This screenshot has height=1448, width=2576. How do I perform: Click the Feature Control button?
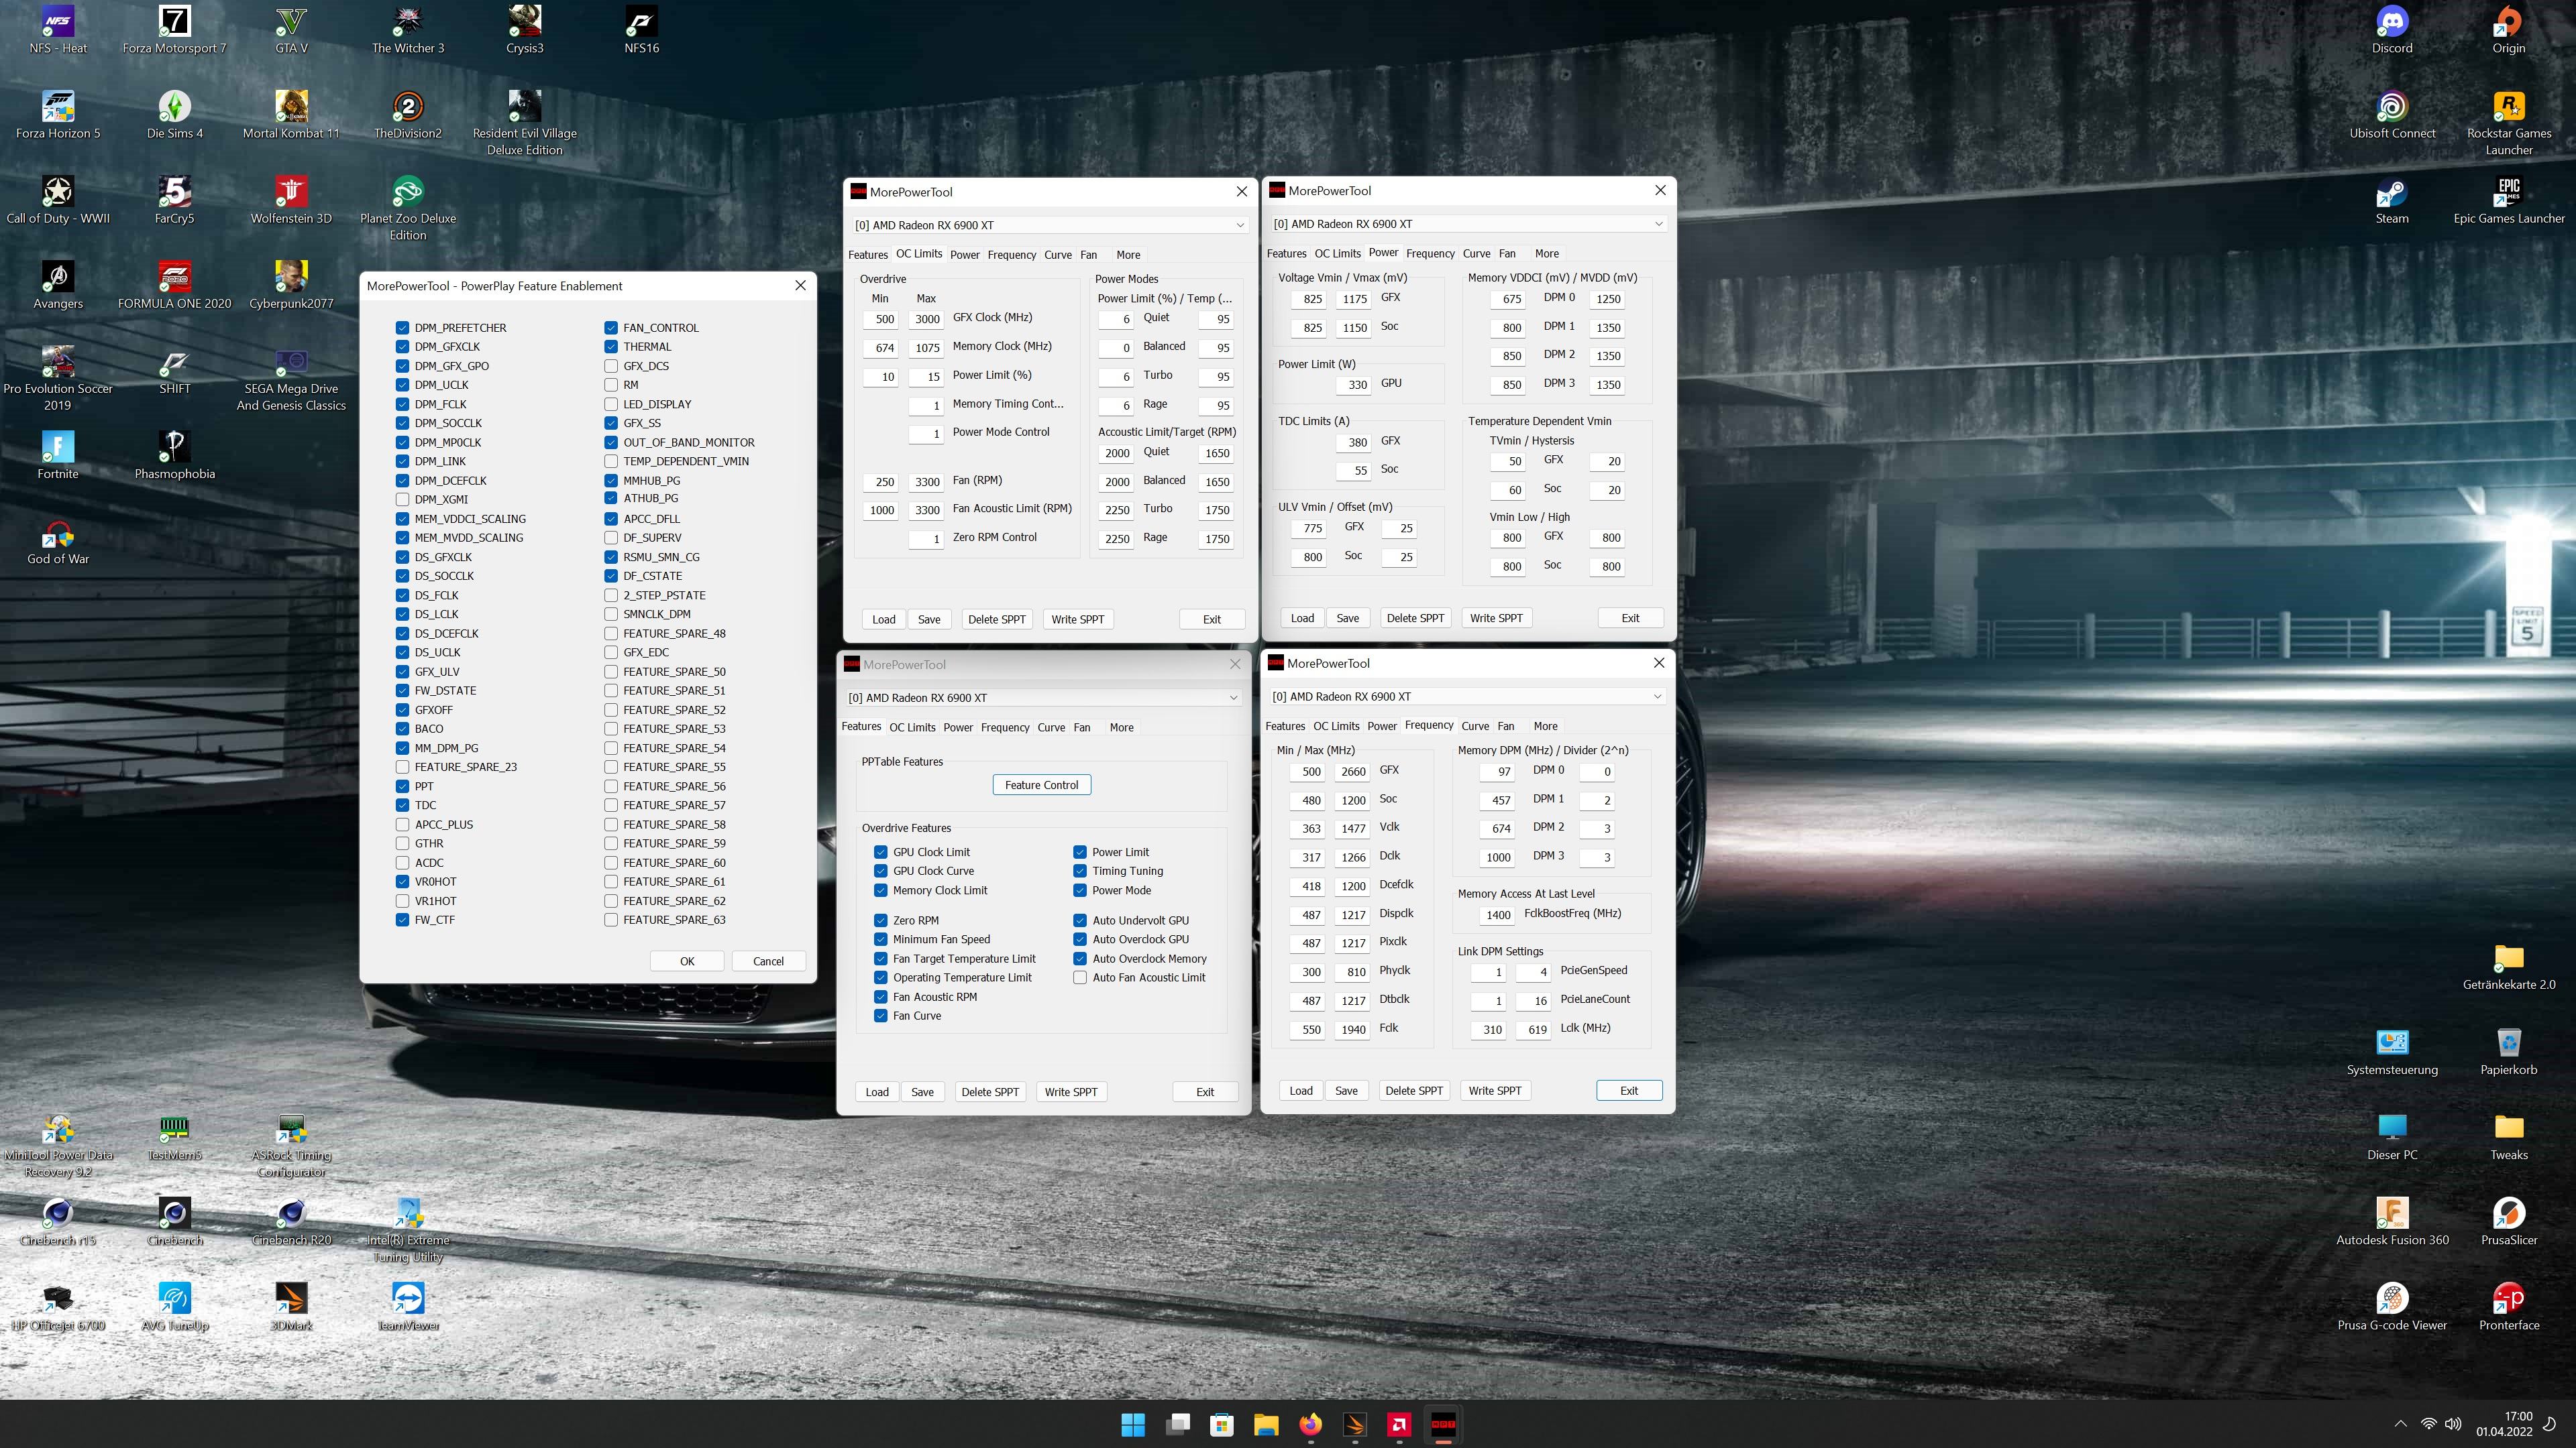[x=1041, y=784]
